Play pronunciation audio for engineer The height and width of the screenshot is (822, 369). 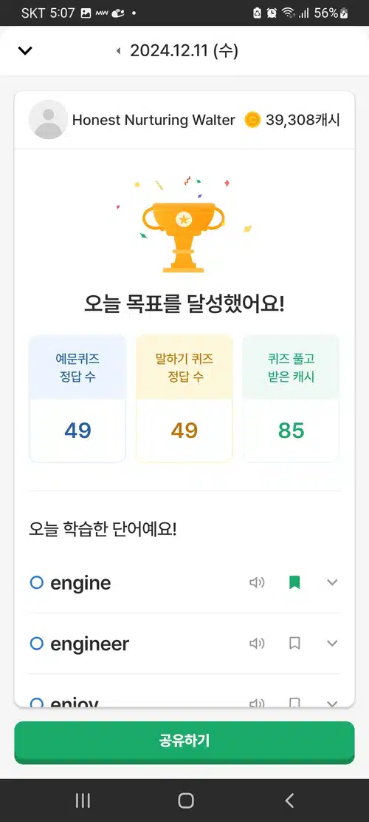[257, 643]
